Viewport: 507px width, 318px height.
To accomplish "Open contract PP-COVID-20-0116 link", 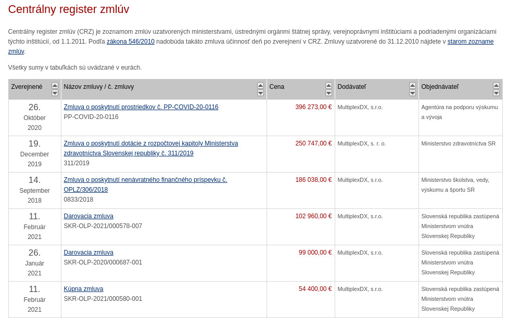I will coord(141,107).
